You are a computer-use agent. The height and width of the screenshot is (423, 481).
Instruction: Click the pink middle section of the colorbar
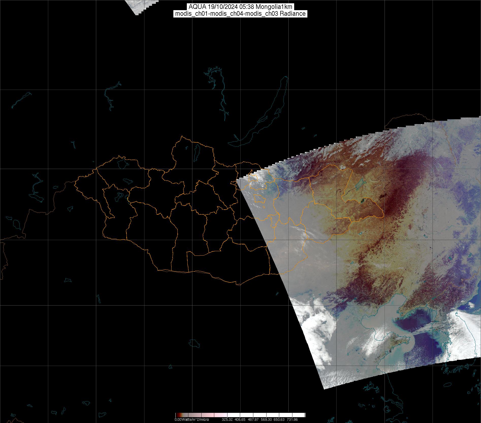tap(218, 415)
